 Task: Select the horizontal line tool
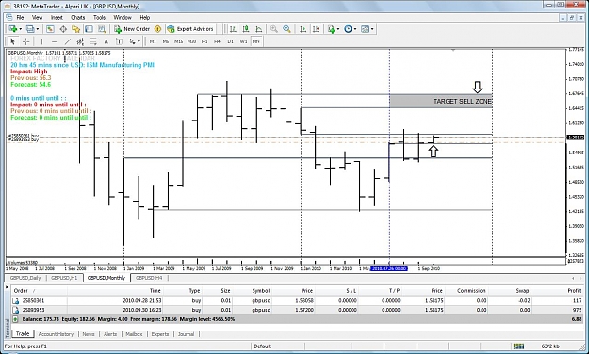[x=55, y=41]
